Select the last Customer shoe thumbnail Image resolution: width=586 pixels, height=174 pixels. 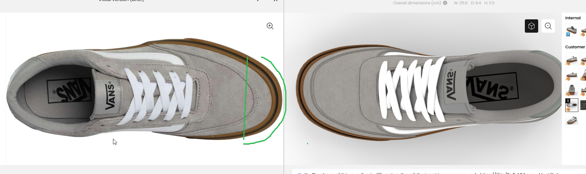572,120
